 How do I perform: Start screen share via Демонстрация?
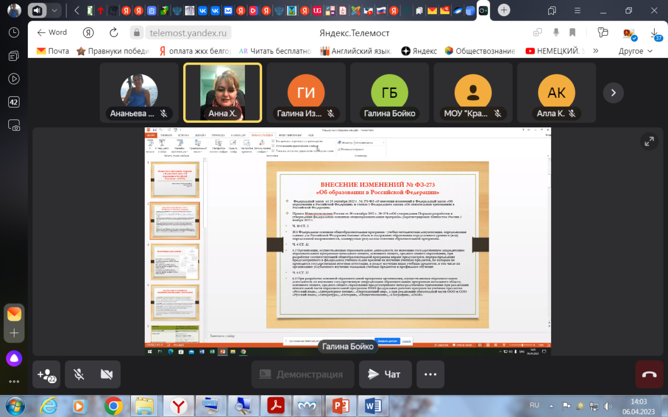(x=302, y=374)
